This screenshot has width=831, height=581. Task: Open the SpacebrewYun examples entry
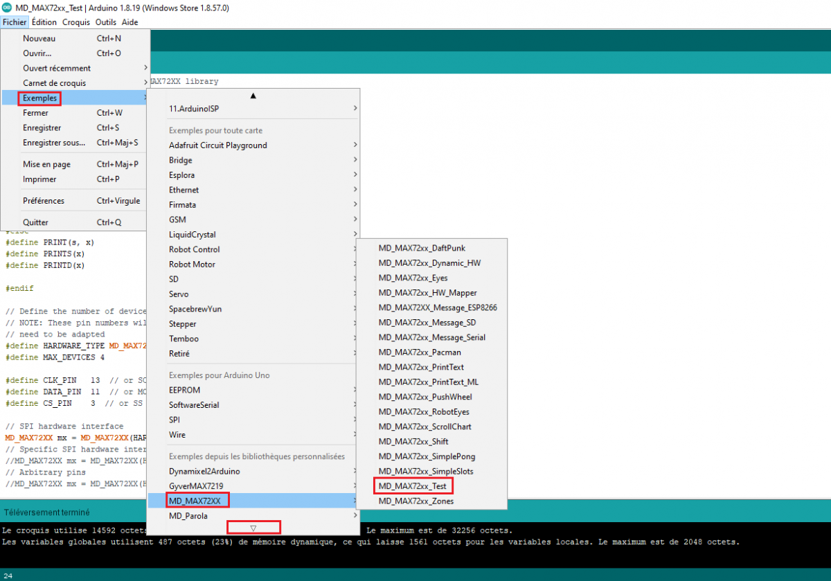253,309
